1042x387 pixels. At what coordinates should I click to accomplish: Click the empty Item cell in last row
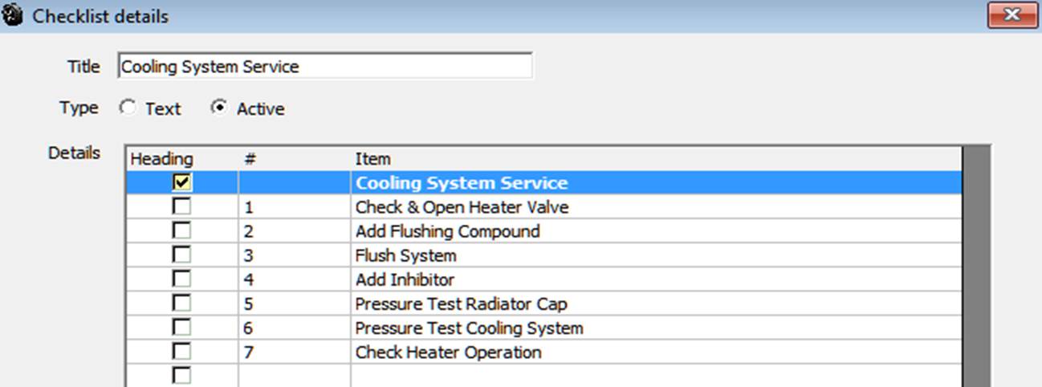656,376
